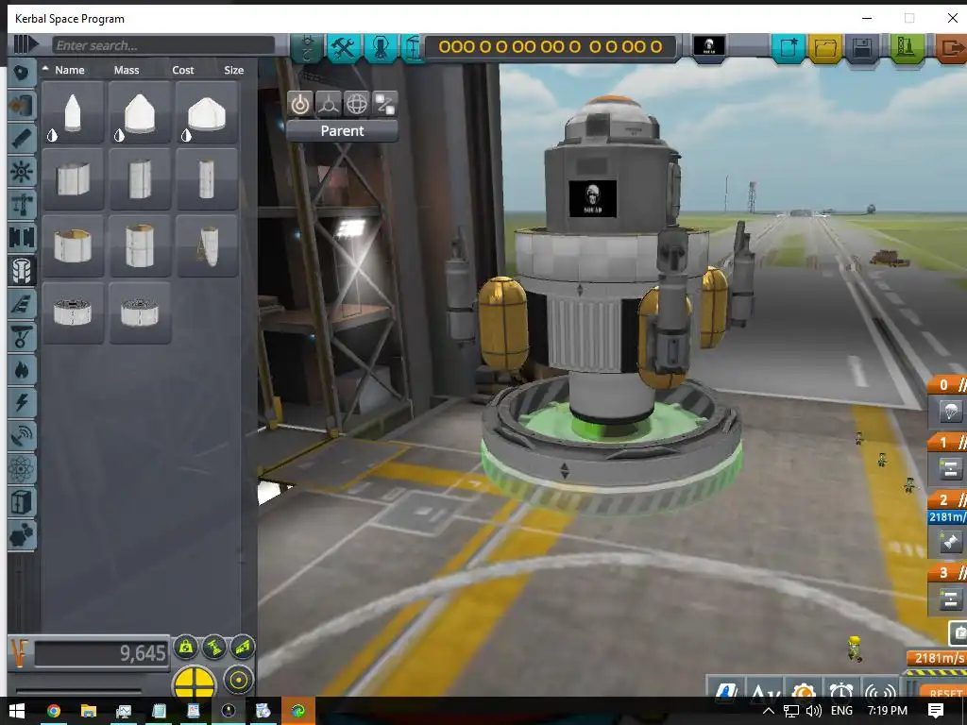Viewport: 967px width, 725px height.
Task: Sort parts by Cost
Action: 182,70
